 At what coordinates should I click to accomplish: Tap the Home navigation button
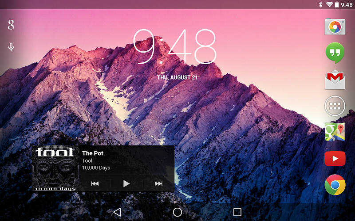point(177,212)
